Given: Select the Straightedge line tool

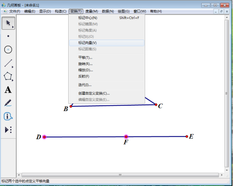Looking at the screenshot, I should 8,63.
